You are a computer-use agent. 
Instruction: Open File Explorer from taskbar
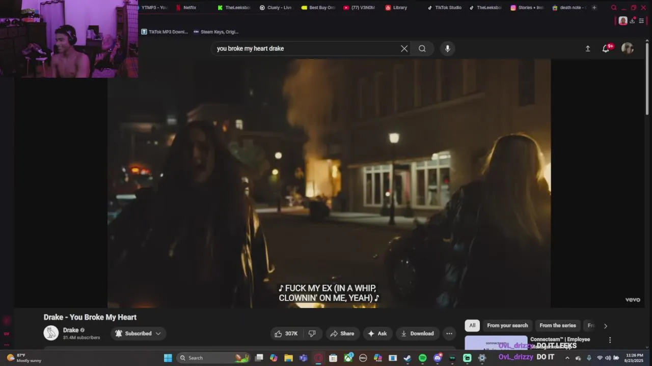pyautogui.click(x=288, y=358)
